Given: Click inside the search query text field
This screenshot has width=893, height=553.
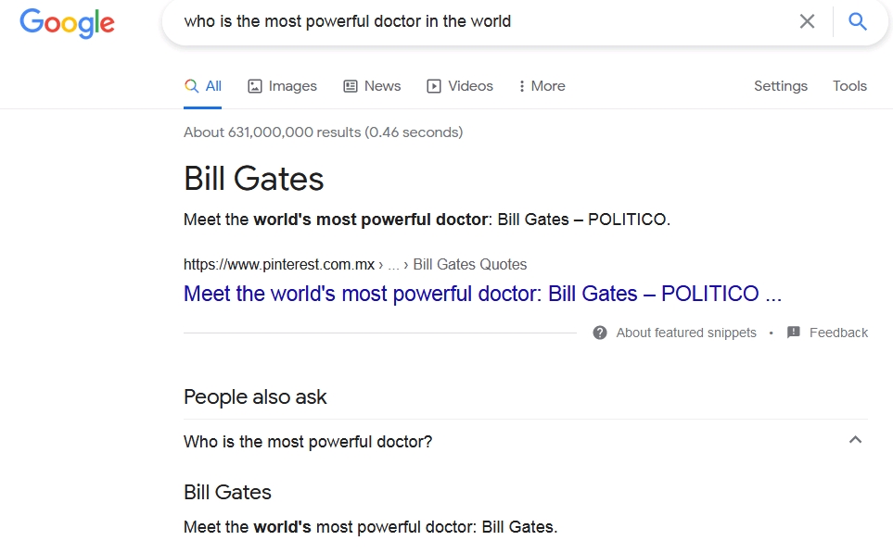Looking at the screenshot, I should 484,21.
